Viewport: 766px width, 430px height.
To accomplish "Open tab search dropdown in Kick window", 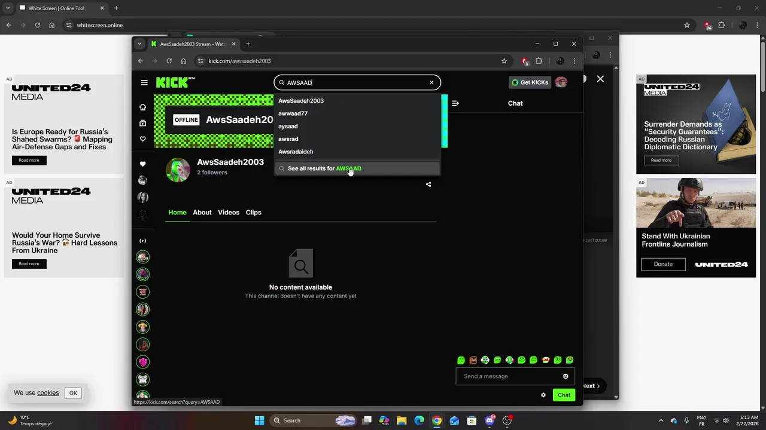I will (x=139, y=44).
